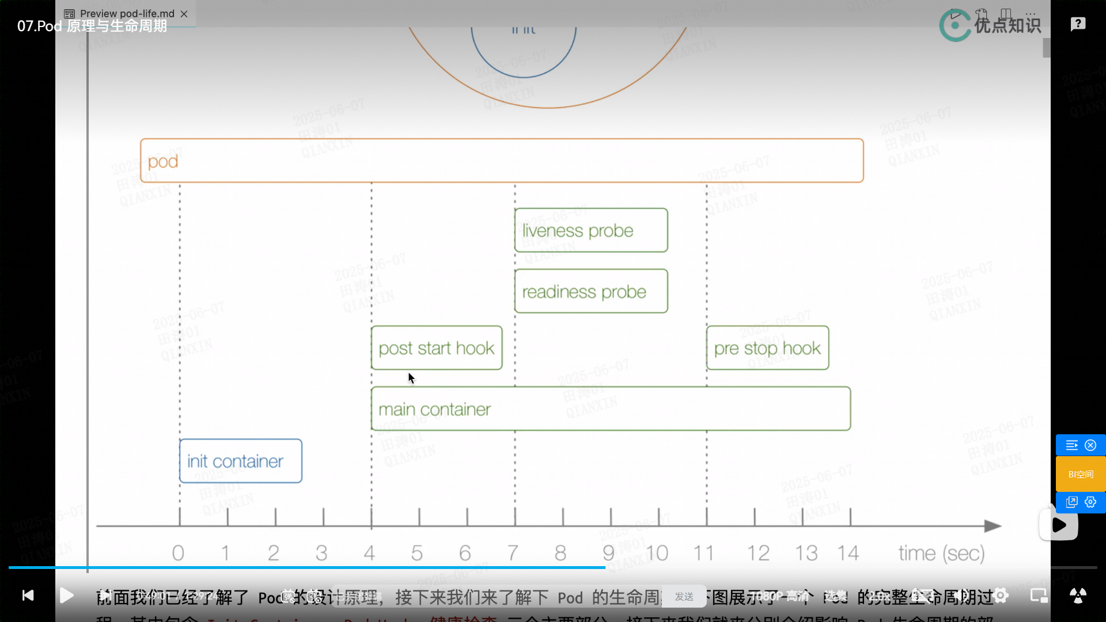1106x622 pixels.
Task: Click the BI空间 orange button
Action: (x=1081, y=474)
